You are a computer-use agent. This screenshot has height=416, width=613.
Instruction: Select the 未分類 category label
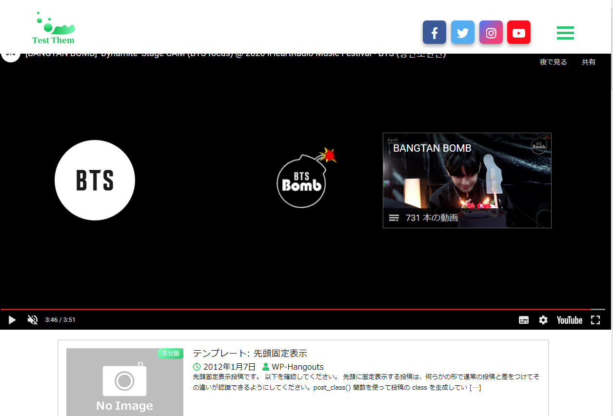(x=170, y=354)
